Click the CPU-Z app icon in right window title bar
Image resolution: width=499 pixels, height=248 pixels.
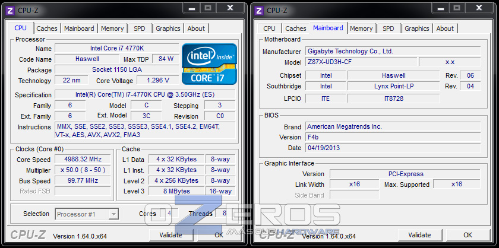pyautogui.click(x=260, y=11)
